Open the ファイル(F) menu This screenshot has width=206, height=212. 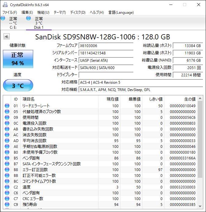coord(10,13)
